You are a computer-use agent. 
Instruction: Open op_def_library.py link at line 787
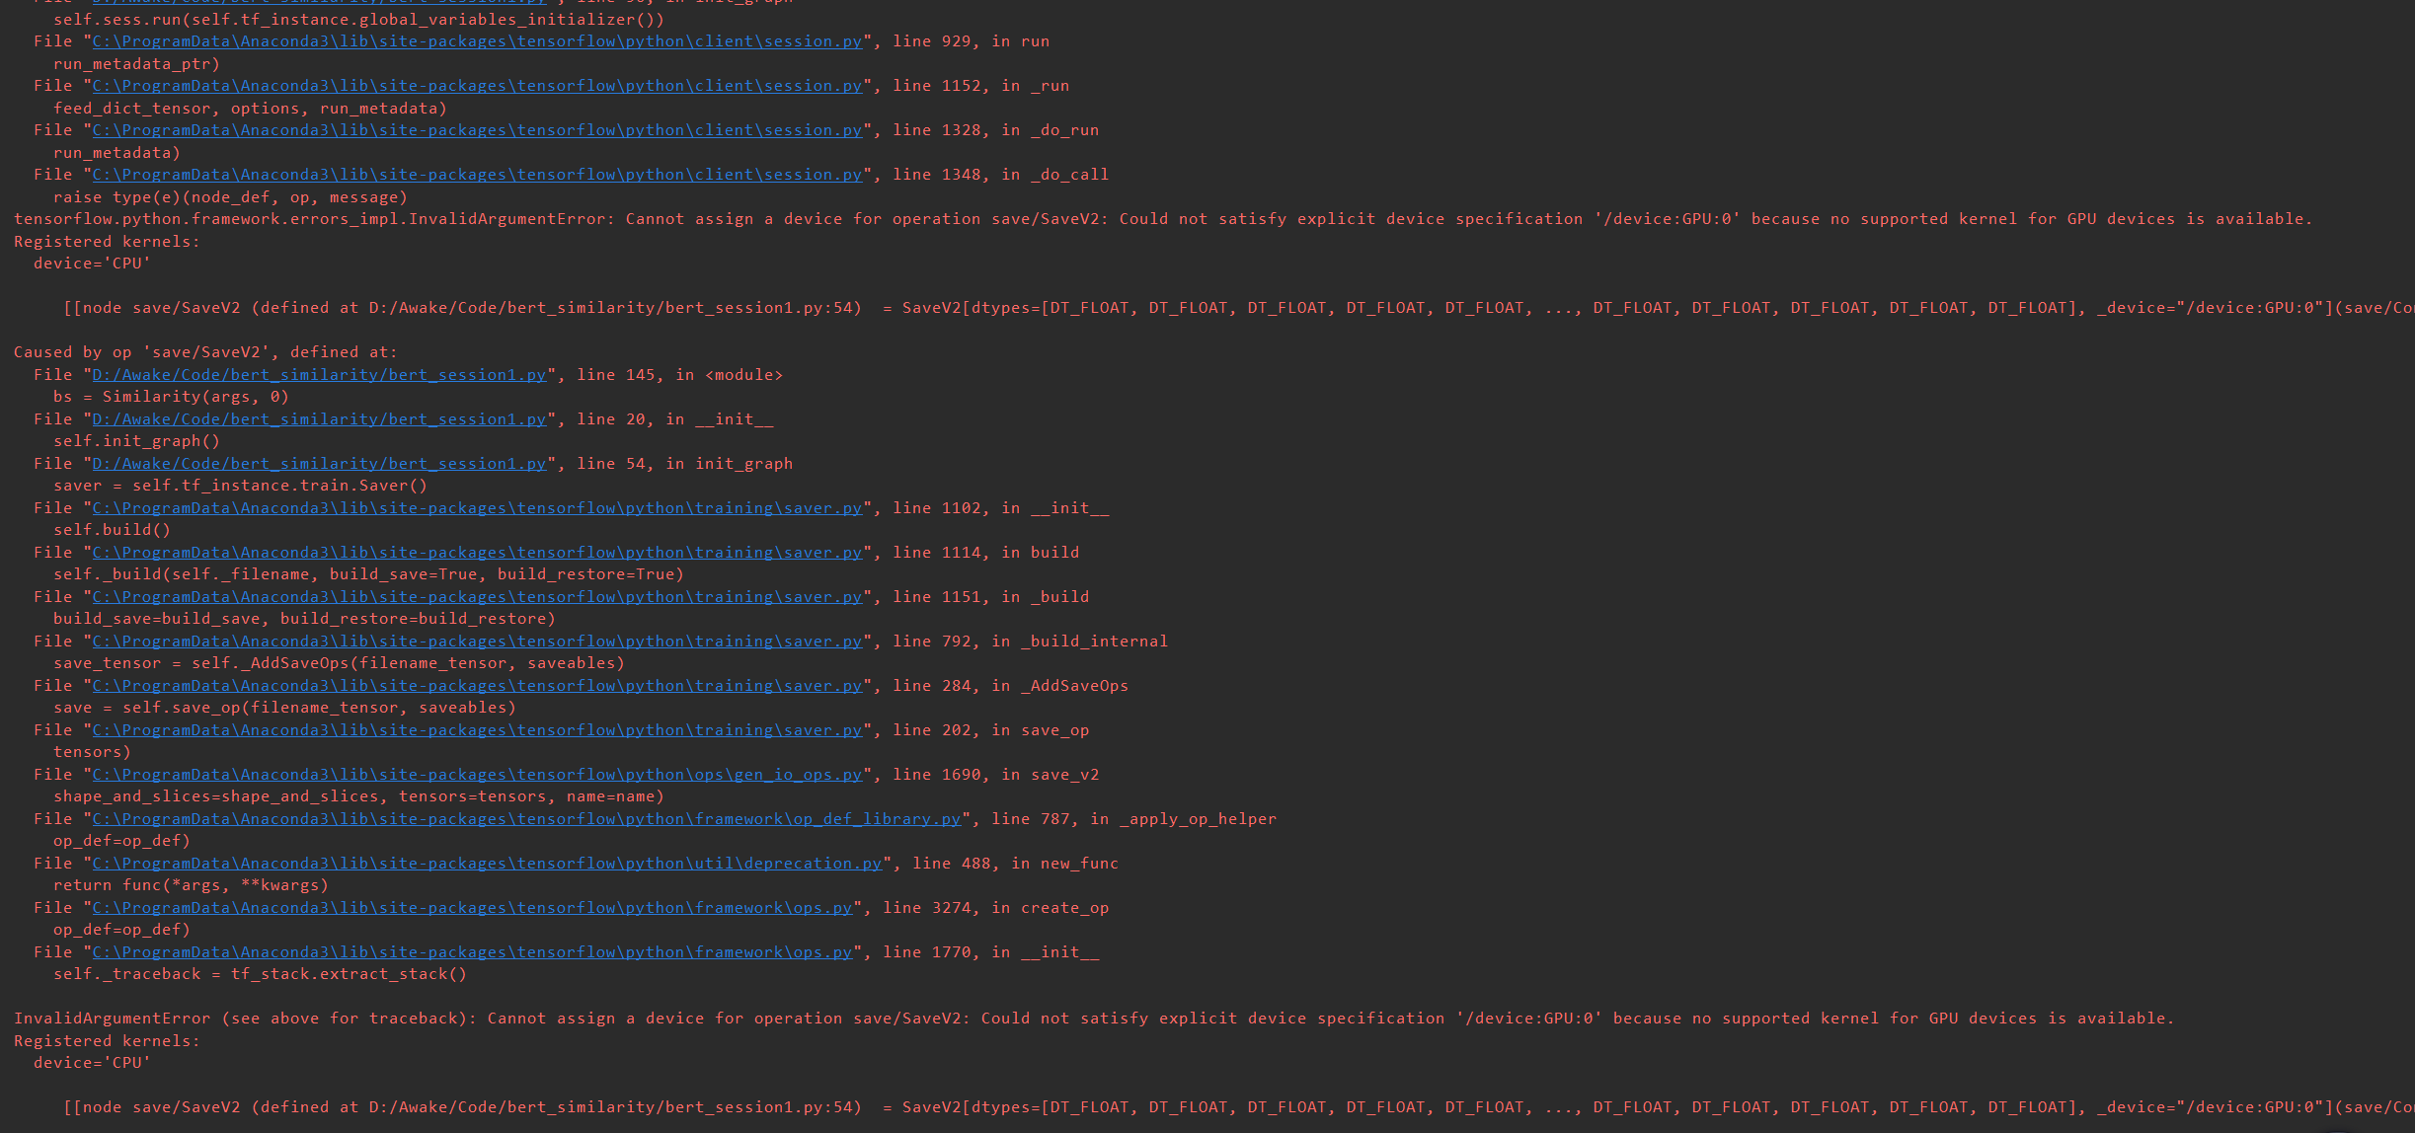click(525, 818)
